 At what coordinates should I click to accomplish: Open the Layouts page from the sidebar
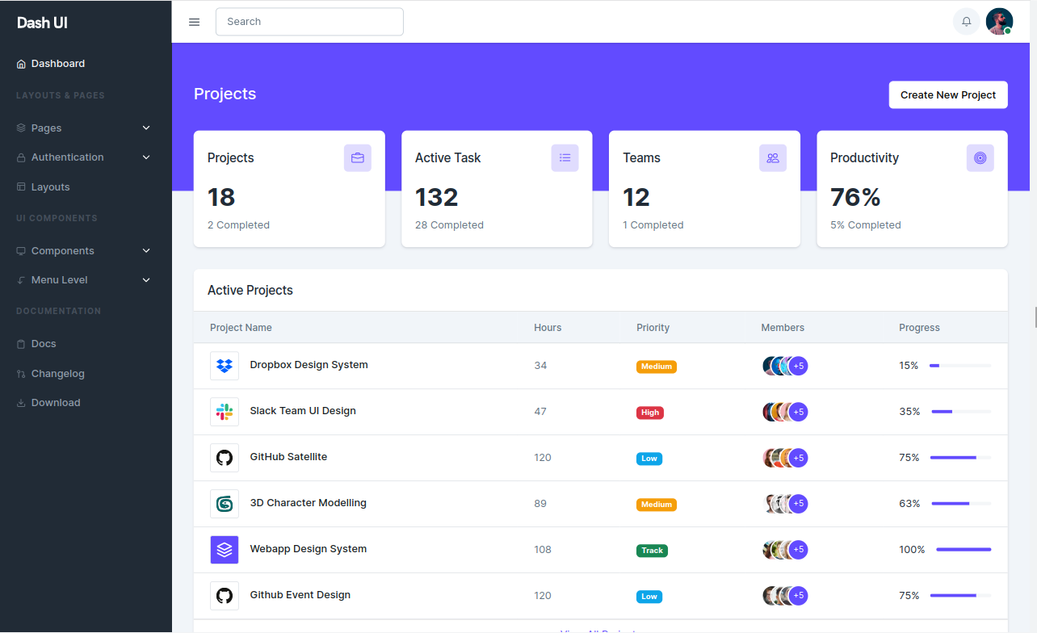pyautogui.click(x=52, y=187)
